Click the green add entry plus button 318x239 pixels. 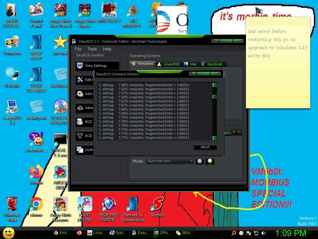(210, 161)
